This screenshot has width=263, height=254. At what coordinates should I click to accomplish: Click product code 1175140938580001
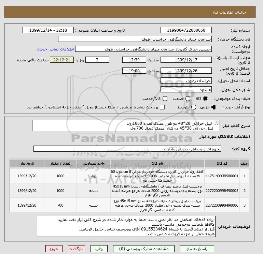[222, 176]
